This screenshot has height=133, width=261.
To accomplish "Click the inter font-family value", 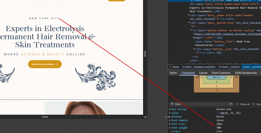I will [x=220, y=120].
